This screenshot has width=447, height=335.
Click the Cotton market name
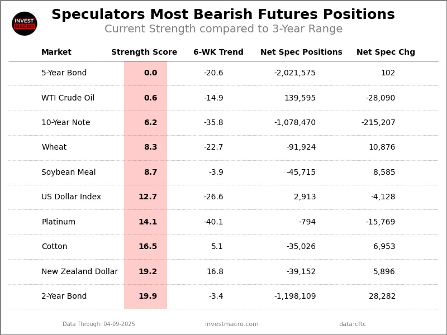(x=54, y=247)
